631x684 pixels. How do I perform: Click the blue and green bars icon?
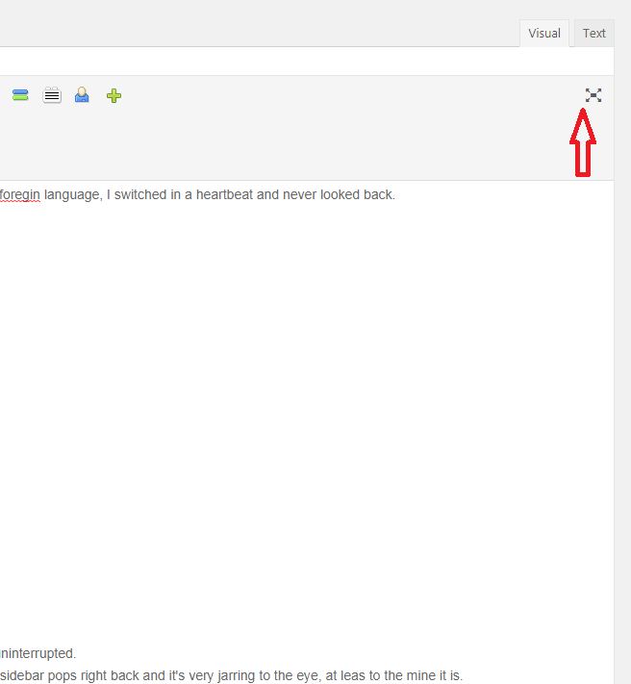(20, 95)
